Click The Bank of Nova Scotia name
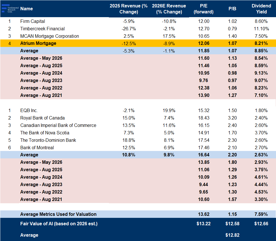Screen dimensions: 276x241 tap(45, 133)
